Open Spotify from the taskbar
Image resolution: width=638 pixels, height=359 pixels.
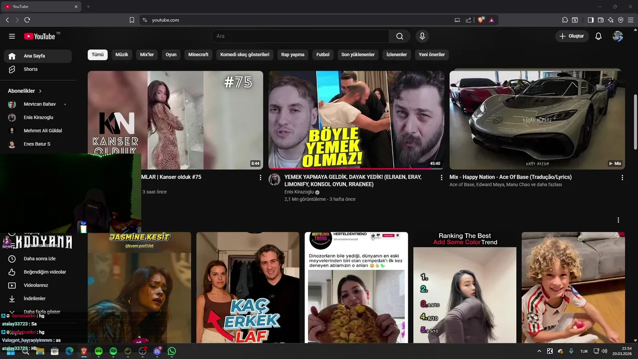[113, 351]
